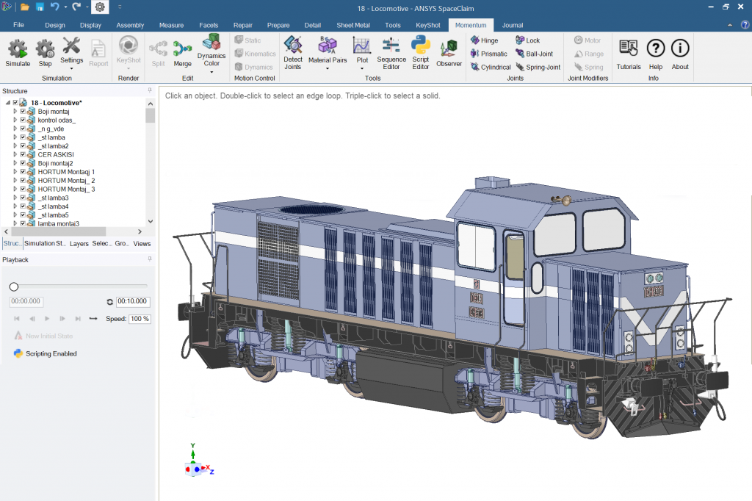Switch to the Design ribbon tab
752x501 pixels.
(55, 25)
